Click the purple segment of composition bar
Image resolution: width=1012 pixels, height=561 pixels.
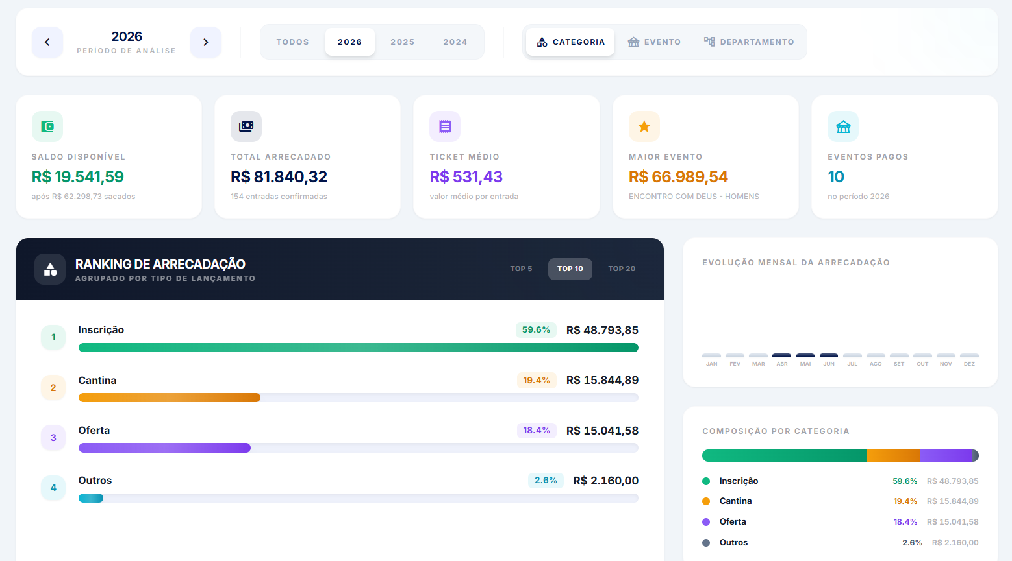(946, 456)
